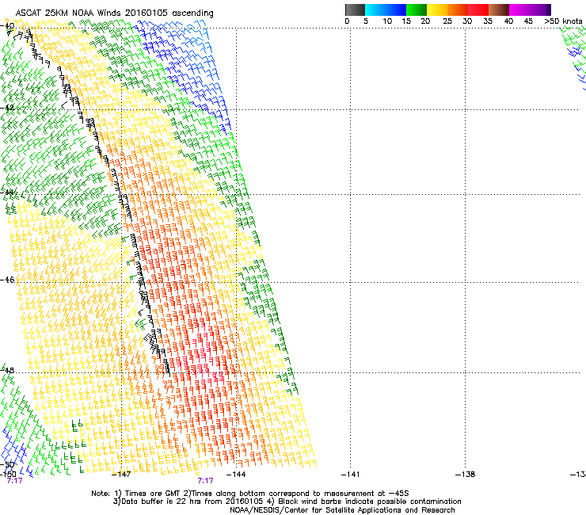Screen dimensions: 586x515
Task: Click the legend scale number "20"
Action: (425, 21)
